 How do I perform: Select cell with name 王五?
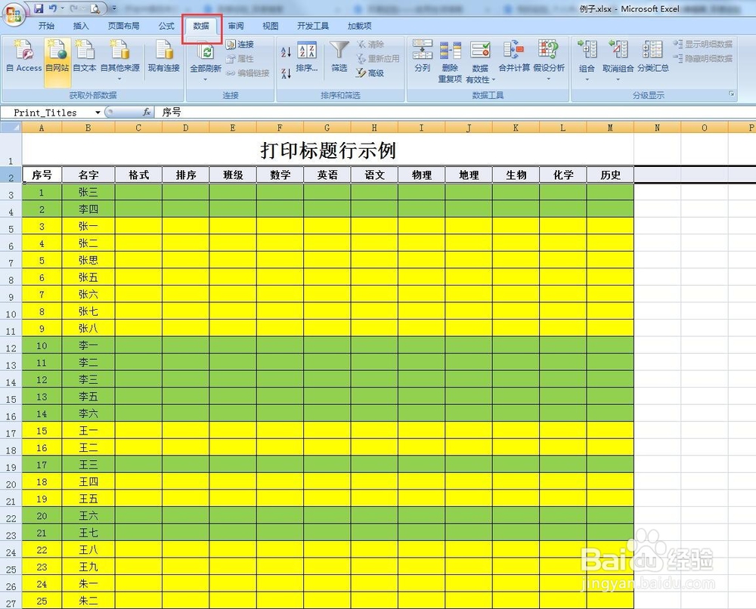[x=88, y=499]
